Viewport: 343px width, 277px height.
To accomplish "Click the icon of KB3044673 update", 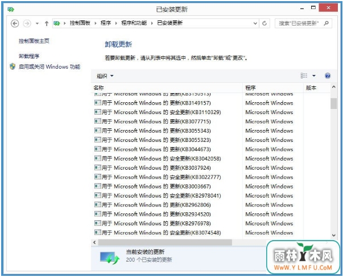I will point(98,149).
